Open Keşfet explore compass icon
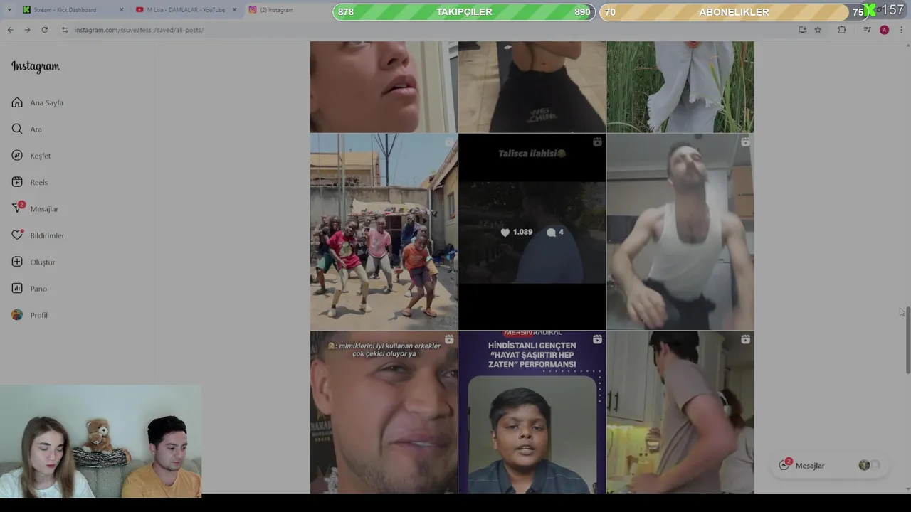This screenshot has width=911, height=512. click(x=17, y=156)
